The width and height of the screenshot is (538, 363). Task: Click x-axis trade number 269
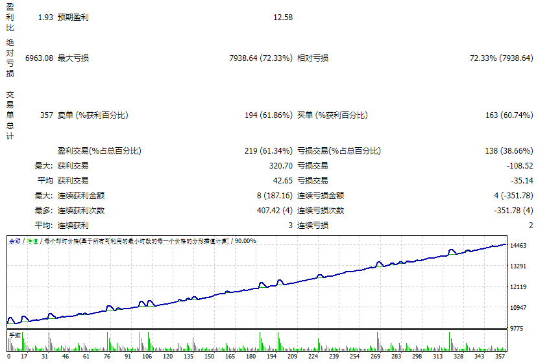(x=375, y=357)
